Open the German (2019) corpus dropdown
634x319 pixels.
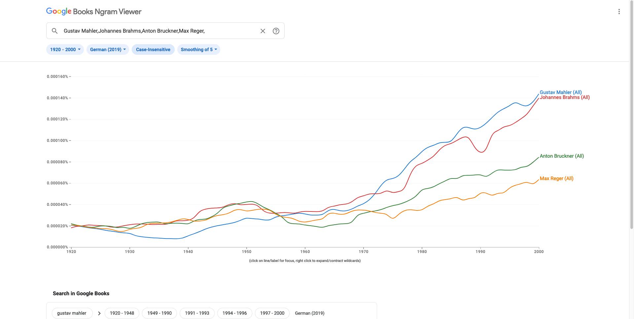(x=108, y=49)
